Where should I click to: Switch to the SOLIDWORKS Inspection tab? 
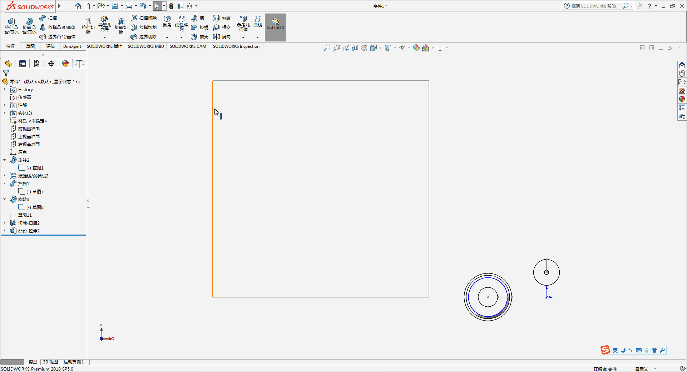pyautogui.click(x=236, y=46)
